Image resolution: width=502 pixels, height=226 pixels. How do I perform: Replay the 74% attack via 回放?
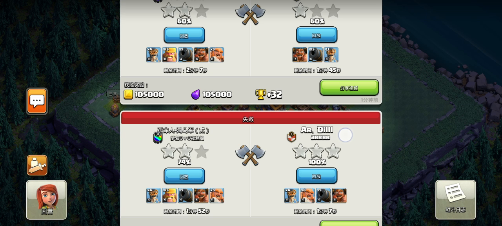(x=184, y=176)
